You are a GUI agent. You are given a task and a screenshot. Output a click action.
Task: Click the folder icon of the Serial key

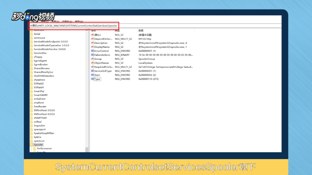31,34
